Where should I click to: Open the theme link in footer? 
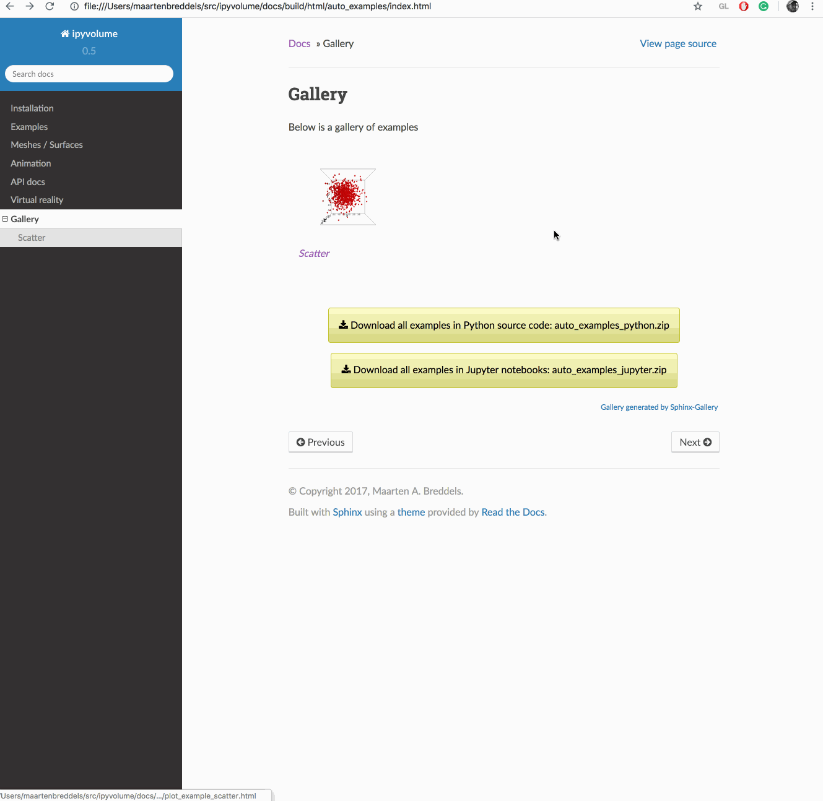click(411, 512)
